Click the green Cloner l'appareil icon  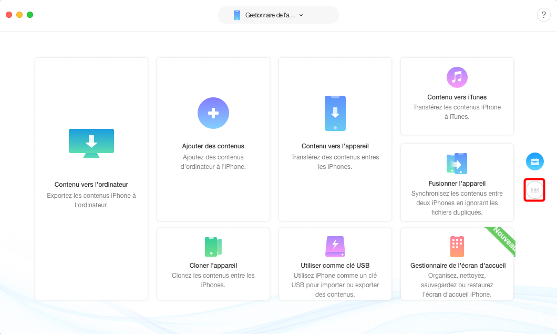(213, 247)
